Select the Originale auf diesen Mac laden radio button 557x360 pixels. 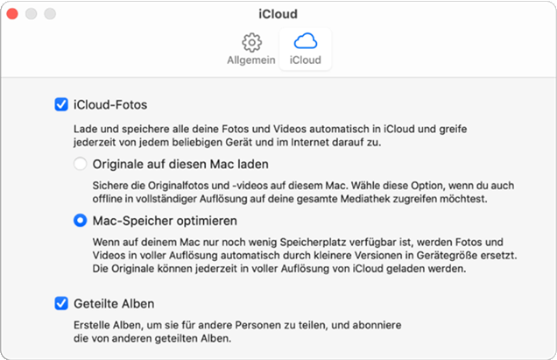81,164
